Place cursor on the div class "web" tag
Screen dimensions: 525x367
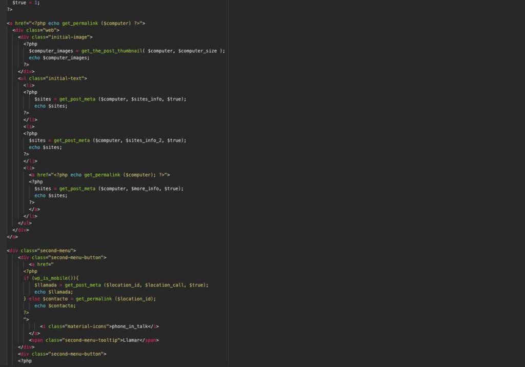coord(36,30)
